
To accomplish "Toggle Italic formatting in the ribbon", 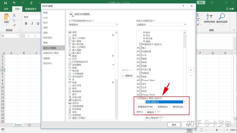I will pos(32,24).
